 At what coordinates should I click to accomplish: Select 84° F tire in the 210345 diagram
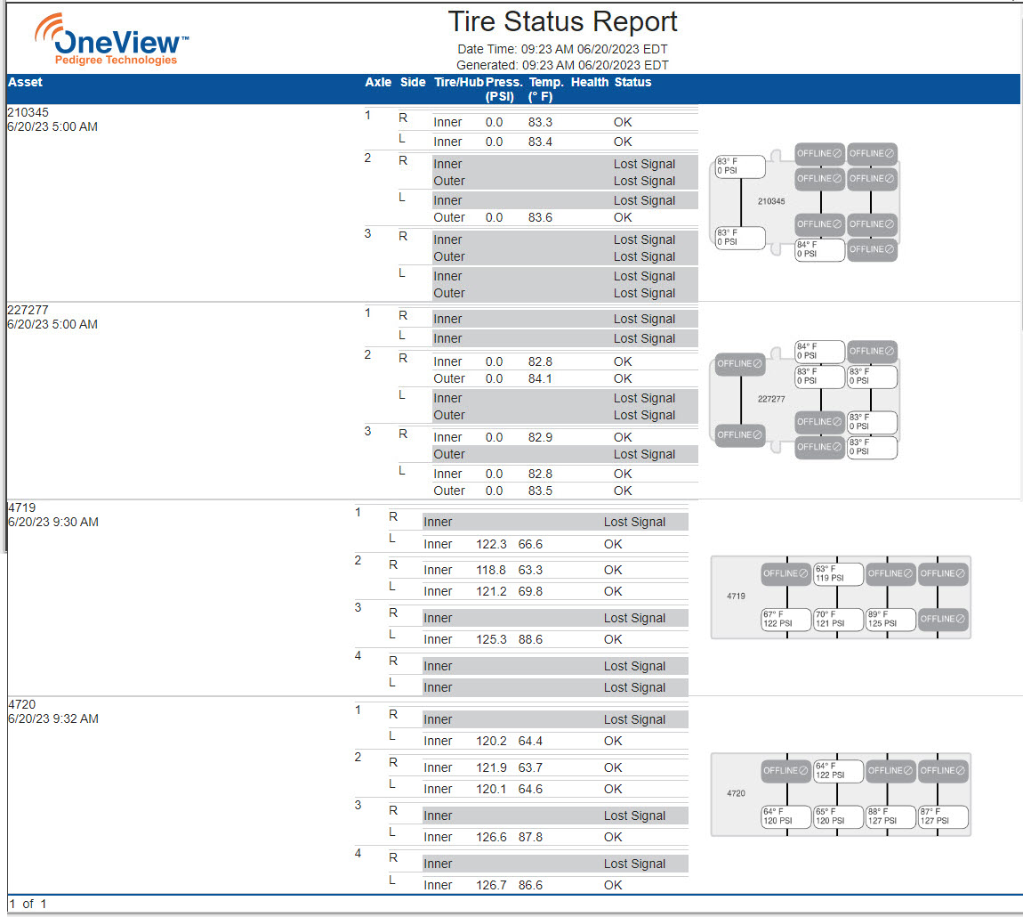tap(819, 249)
